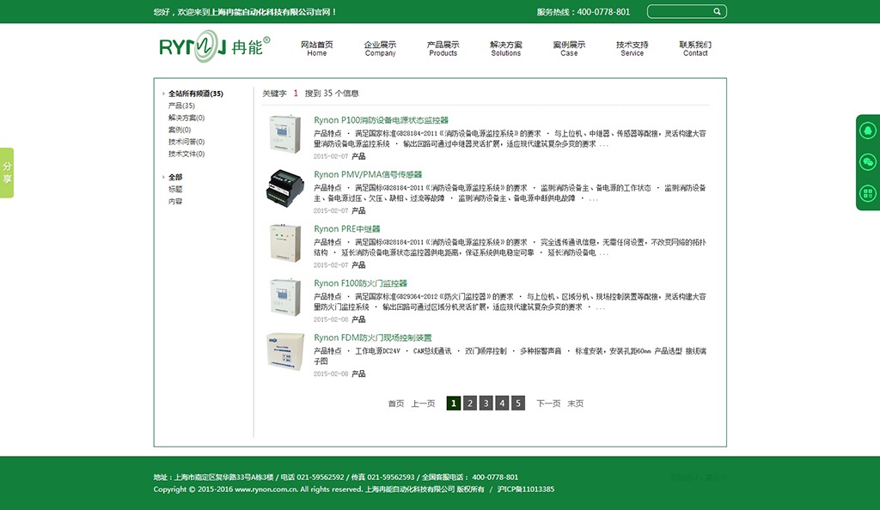880x510 pixels.
Task: Open 产品展示 Products menu
Action: point(443,48)
